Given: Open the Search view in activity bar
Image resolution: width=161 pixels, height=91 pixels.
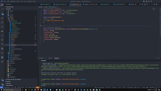Looking at the screenshot, I should [2, 9].
